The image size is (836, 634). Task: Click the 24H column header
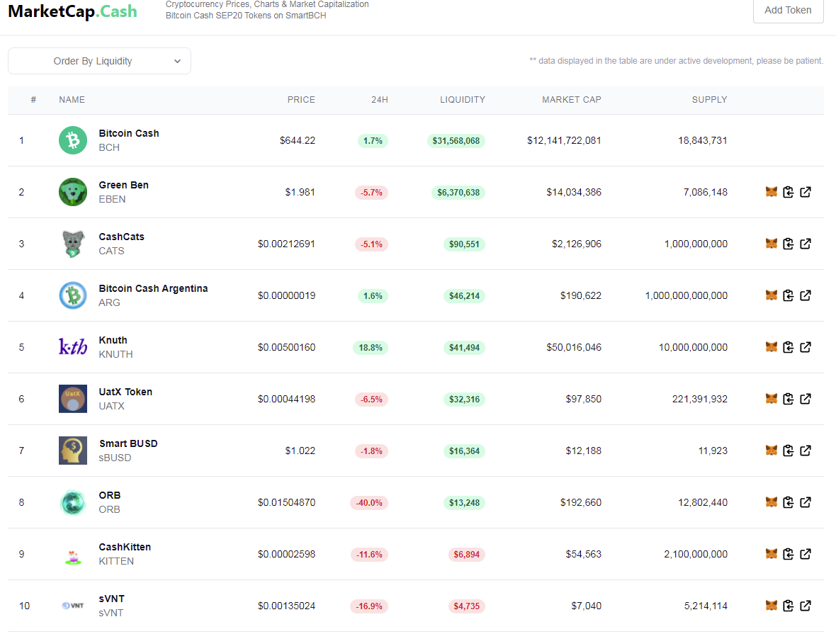tap(380, 100)
